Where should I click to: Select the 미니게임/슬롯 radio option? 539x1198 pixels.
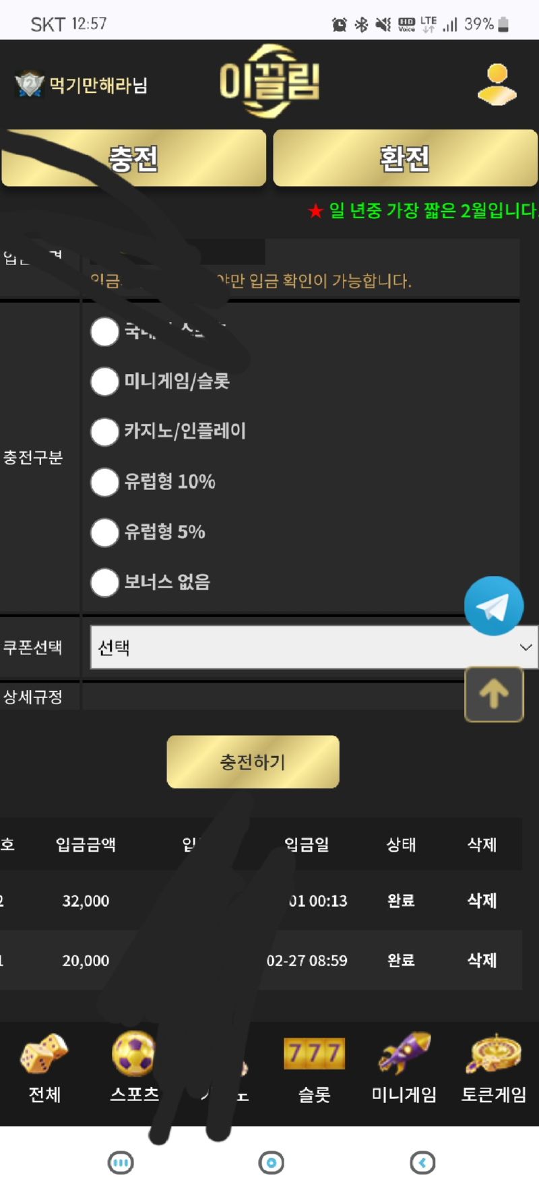[105, 381]
